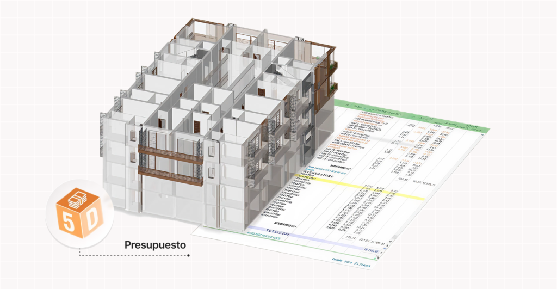Screen dimensions: 557x289
Task: Select the Presupuesto label
Action: (155, 245)
